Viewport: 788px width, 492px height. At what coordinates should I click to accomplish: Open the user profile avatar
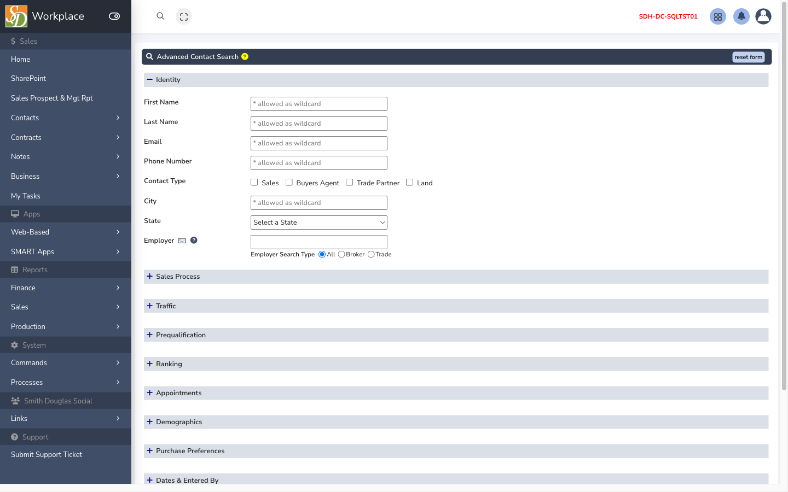tap(763, 16)
